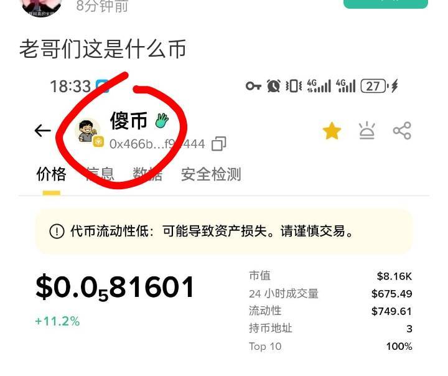
Task: Tap the 持币地址 holders row
Action: point(330,329)
